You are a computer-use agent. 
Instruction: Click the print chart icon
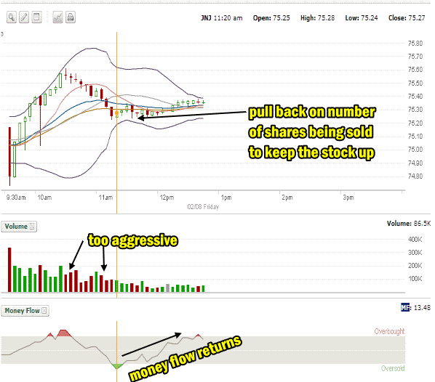click(71, 17)
